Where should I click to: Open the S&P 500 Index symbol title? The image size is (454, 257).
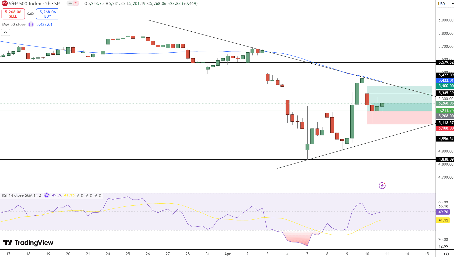pyautogui.click(x=34, y=4)
